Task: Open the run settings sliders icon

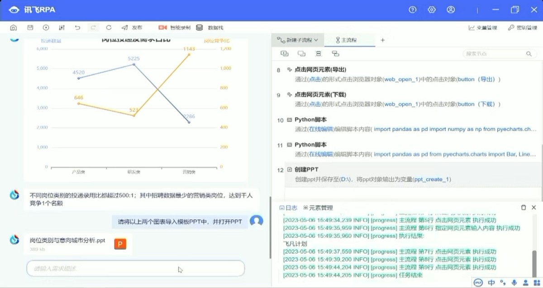Action: (62, 28)
